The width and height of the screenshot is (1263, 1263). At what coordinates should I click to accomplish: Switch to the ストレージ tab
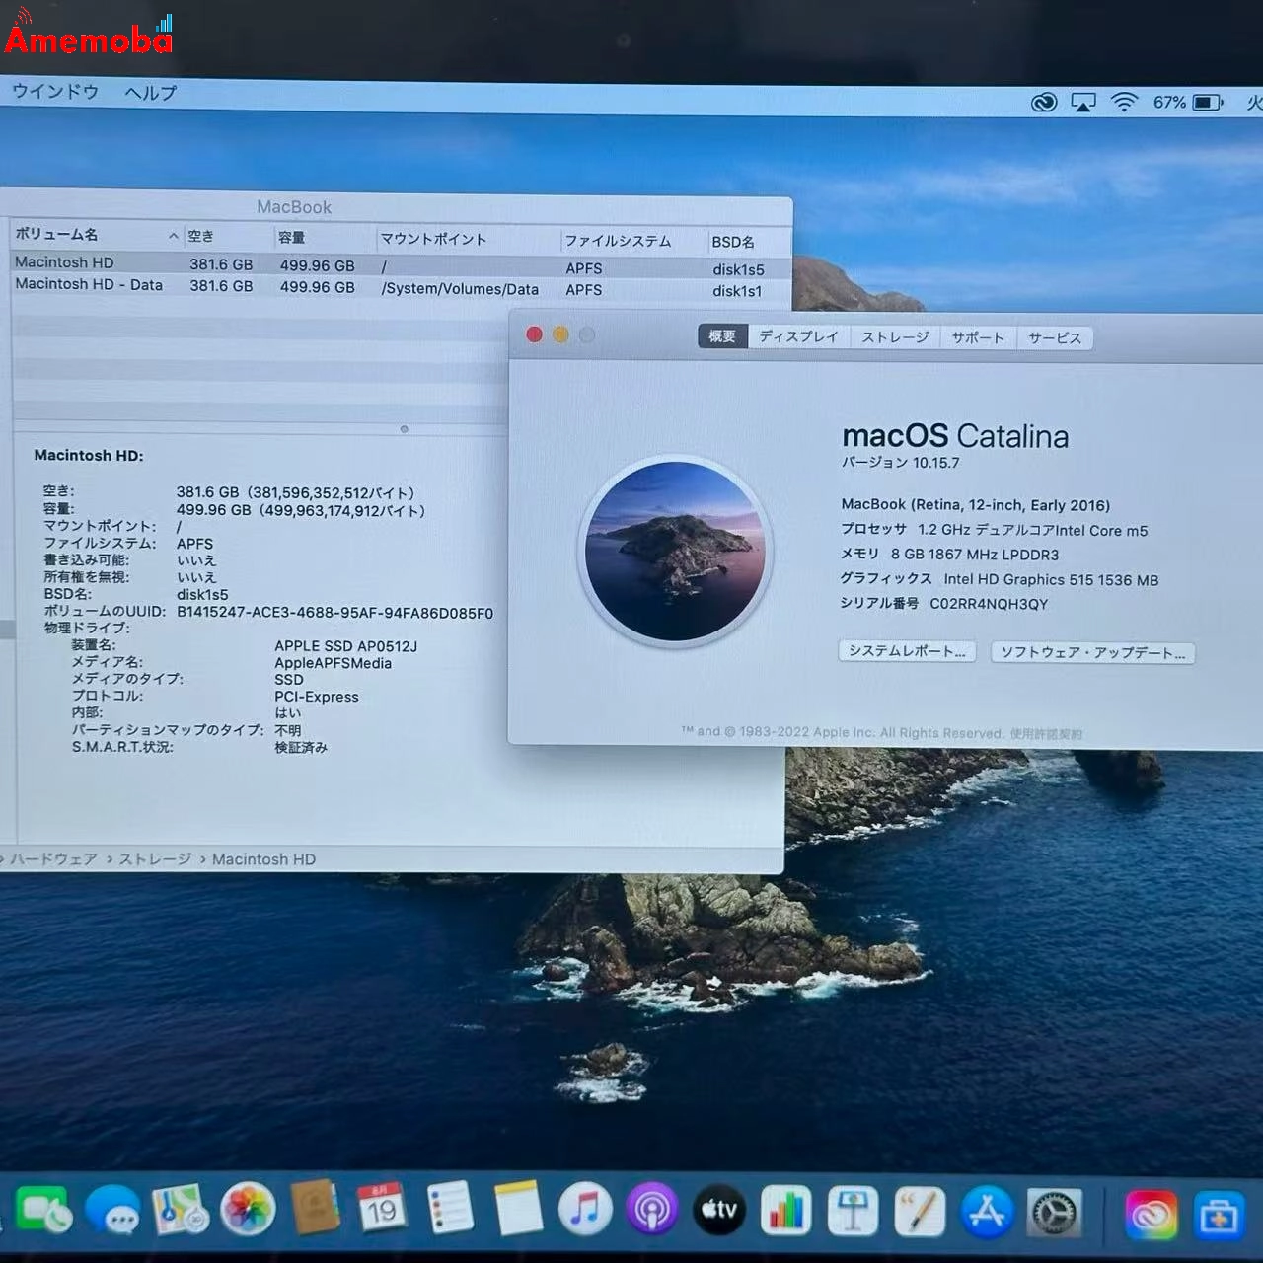[893, 336]
